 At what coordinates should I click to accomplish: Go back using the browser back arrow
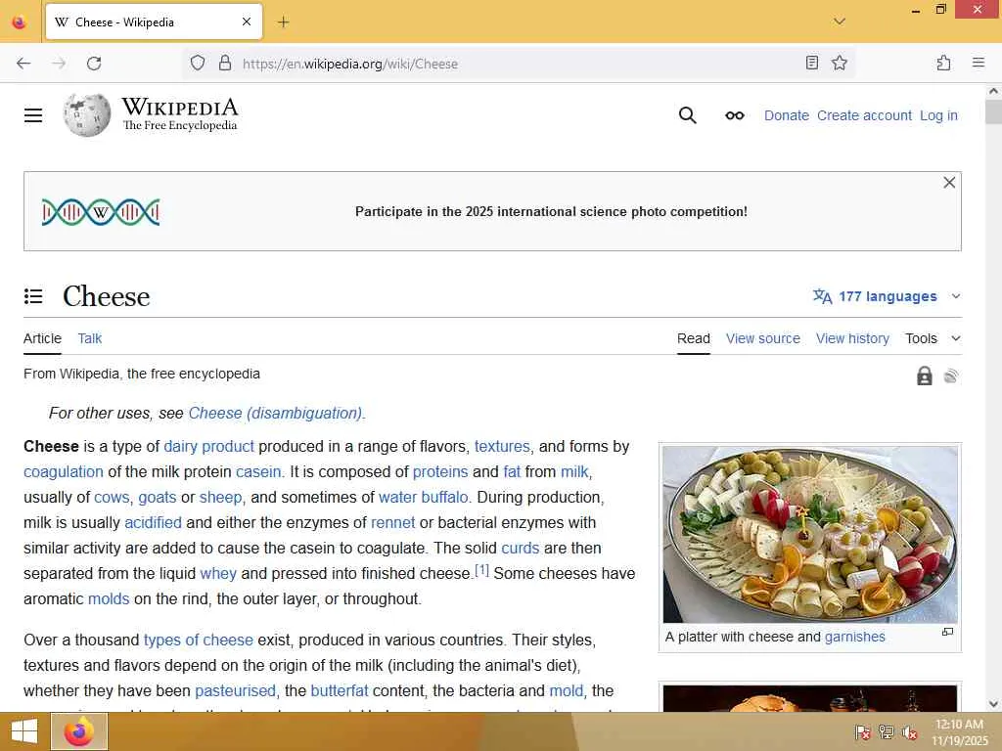pyautogui.click(x=23, y=64)
